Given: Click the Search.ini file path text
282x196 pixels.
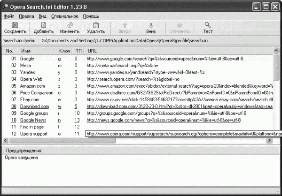Looking at the screenshot, I should (125, 41).
